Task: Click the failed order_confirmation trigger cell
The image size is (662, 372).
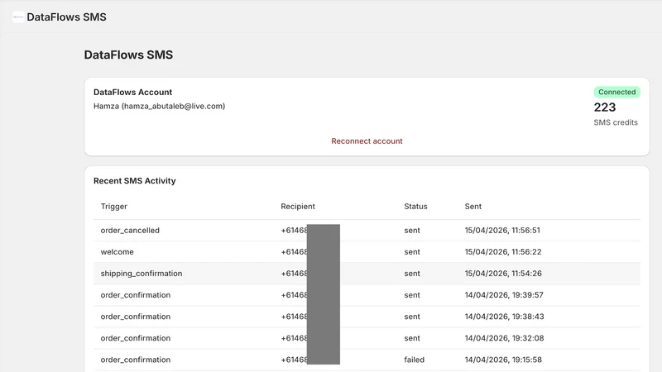Action: (x=135, y=360)
